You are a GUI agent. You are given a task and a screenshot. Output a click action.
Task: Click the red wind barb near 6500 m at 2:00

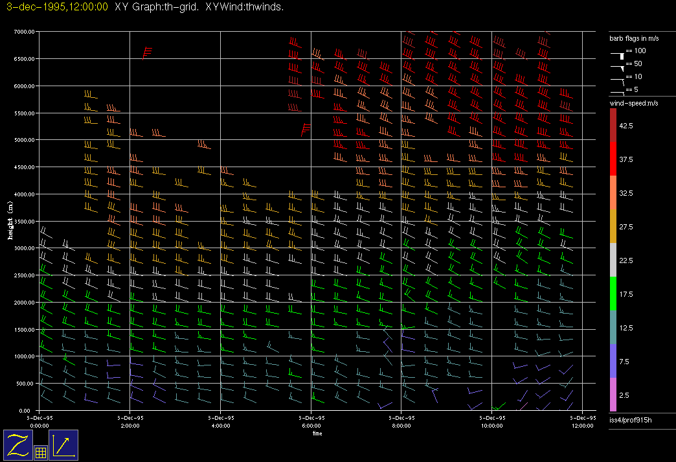[x=147, y=52]
